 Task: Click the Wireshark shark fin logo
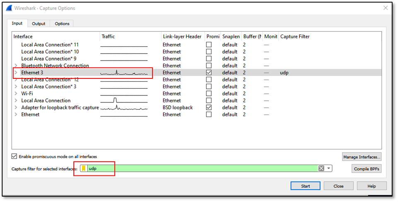[9, 8]
